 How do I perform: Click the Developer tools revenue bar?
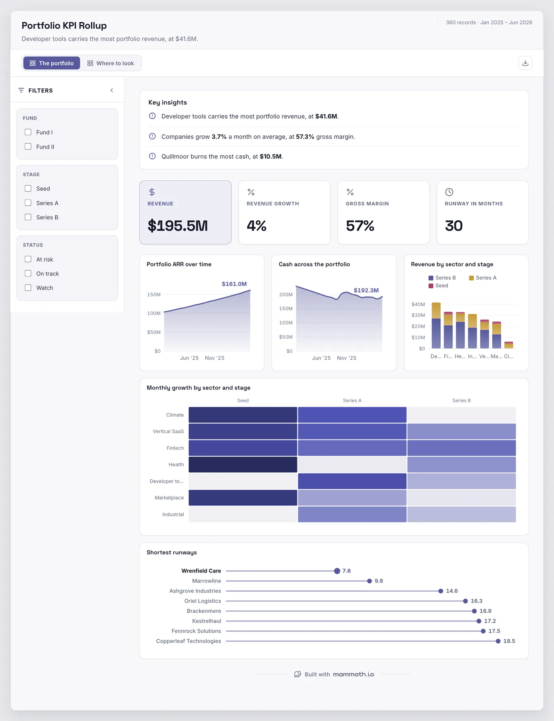[x=436, y=325]
